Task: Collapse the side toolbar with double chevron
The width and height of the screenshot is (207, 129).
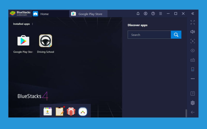Action: 193,14
